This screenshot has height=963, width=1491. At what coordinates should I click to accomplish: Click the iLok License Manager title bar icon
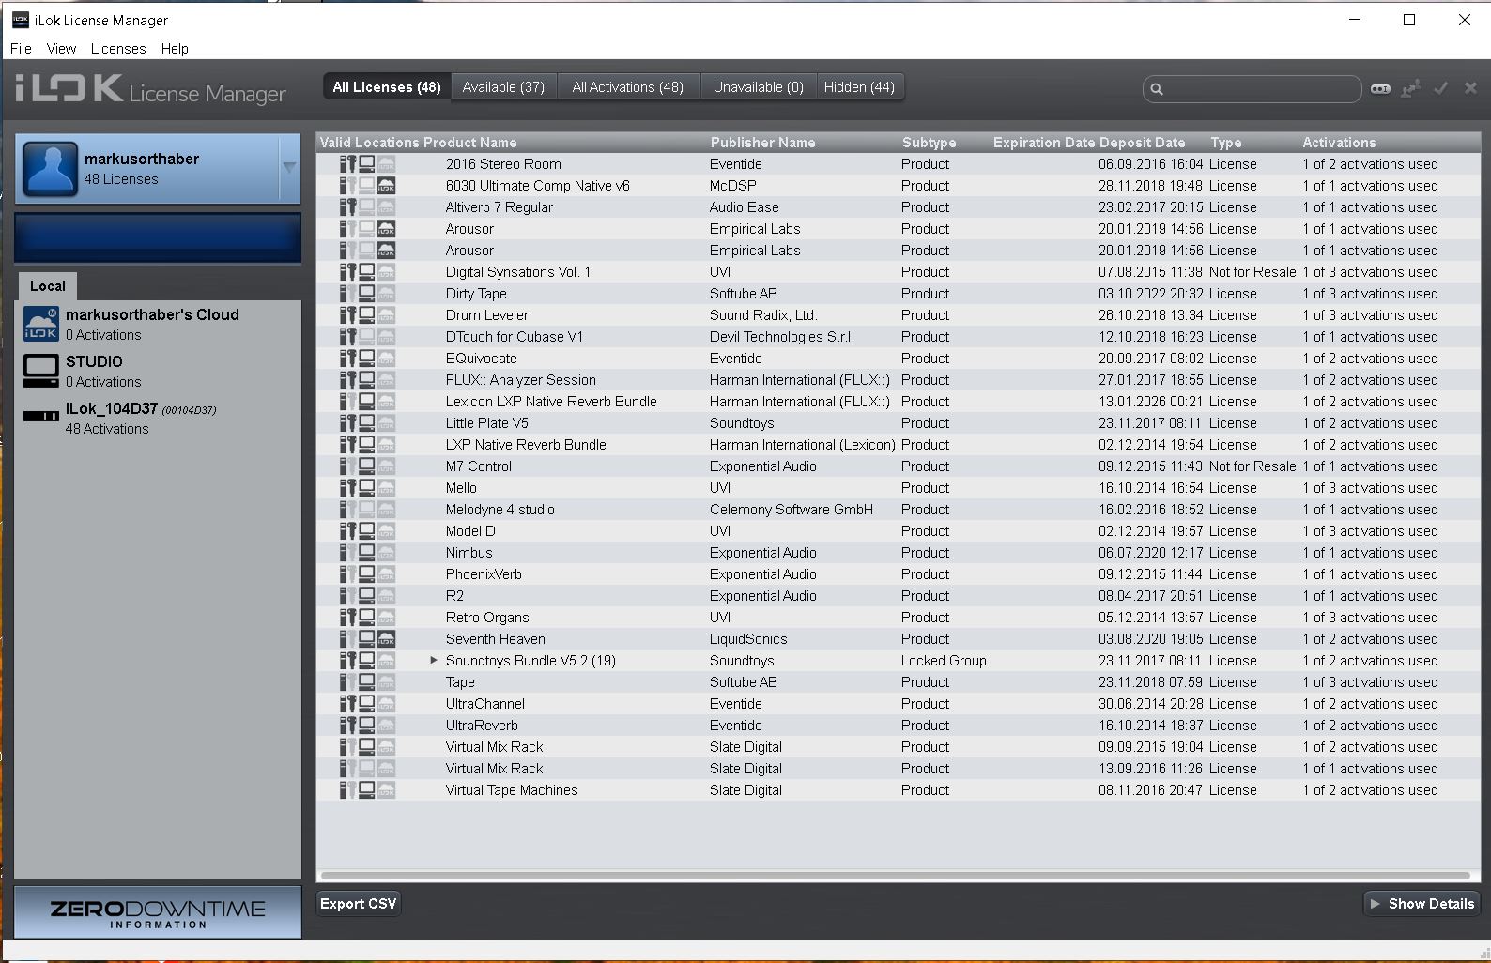tap(20, 20)
